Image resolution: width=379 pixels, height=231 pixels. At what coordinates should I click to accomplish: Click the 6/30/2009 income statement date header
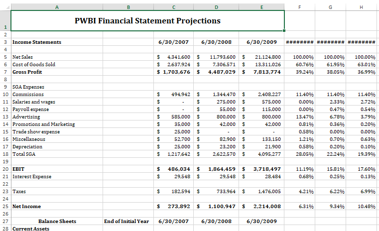point(261,42)
